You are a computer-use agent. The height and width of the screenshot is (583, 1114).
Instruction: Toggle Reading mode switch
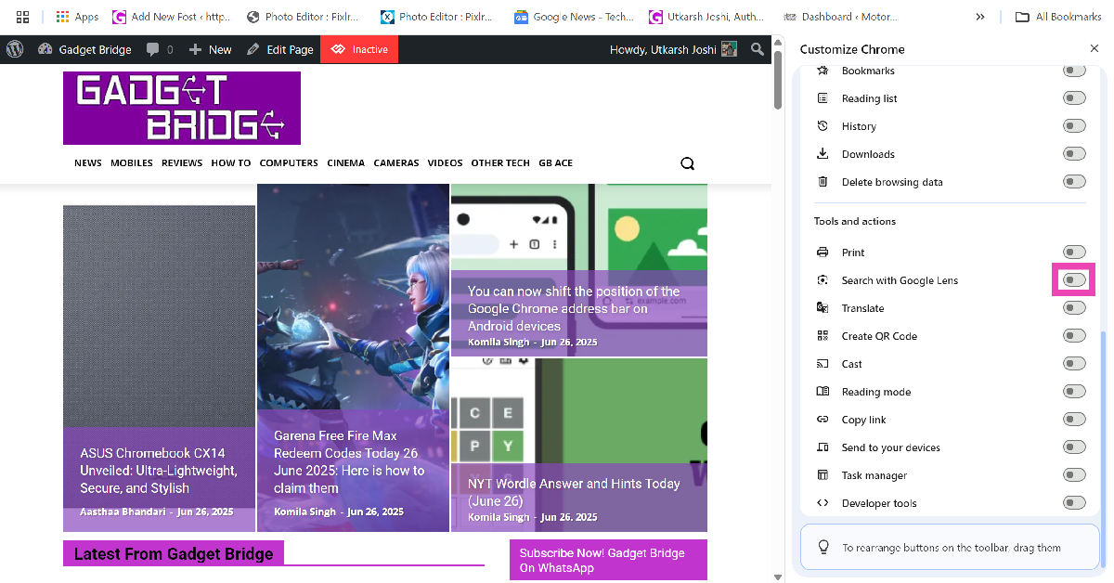(x=1074, y=392)
